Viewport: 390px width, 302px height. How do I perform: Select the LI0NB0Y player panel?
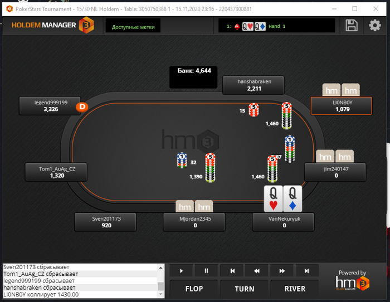pos(341,106)
